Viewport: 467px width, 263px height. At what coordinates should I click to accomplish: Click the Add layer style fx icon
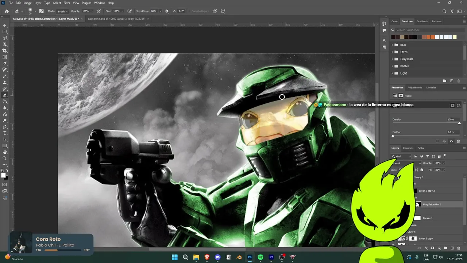tap(426, 248)
